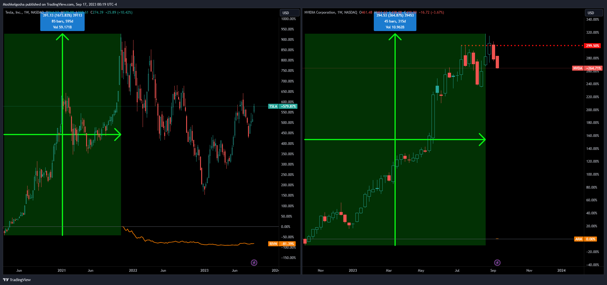The width and height of the screenshot is (607, 285).
Task: Click the 'Vol 59.171B' text
Action: tap(62, 27)
